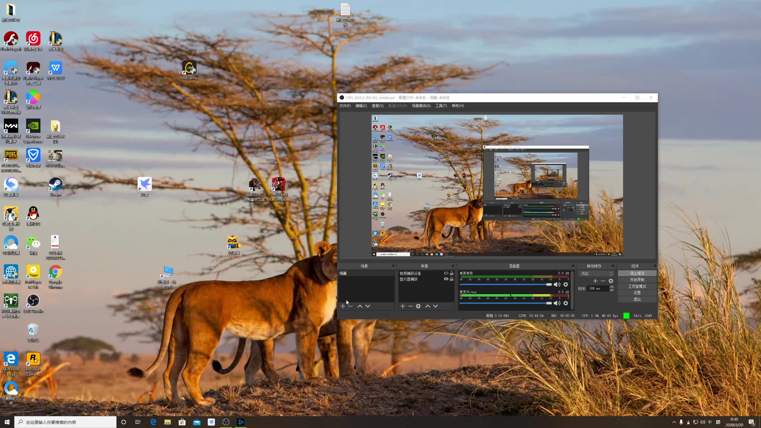Screen dimensions: 761x428
Task: Move selected source down arrow
Action: pyautogui.click(x=436, y=306)
